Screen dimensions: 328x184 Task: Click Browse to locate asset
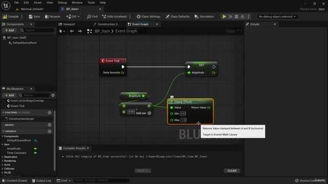tap(52, 16)
